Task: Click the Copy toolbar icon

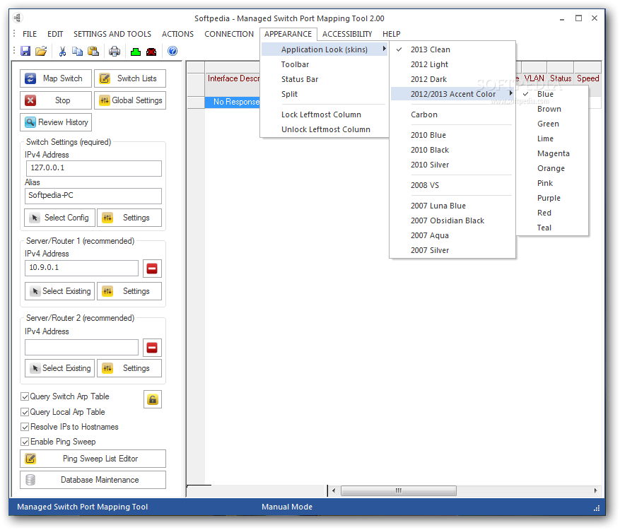Action: [x=78, y=51]
